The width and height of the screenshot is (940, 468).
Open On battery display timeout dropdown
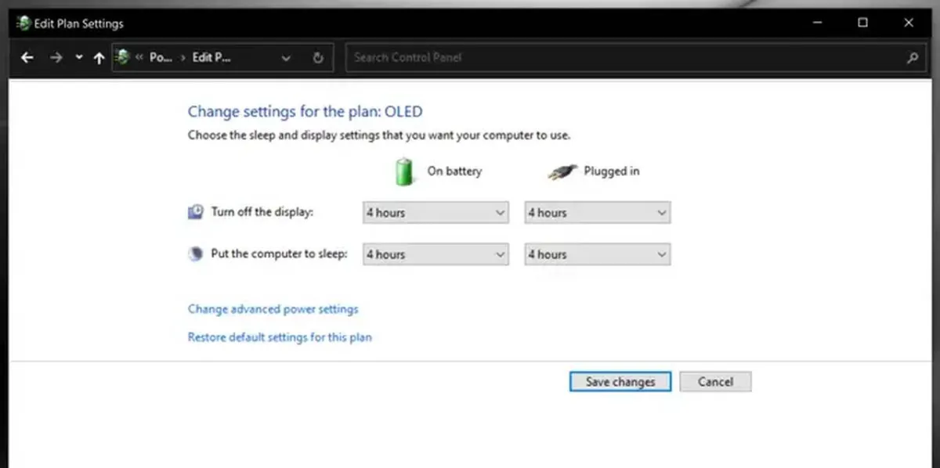point(436,213)
